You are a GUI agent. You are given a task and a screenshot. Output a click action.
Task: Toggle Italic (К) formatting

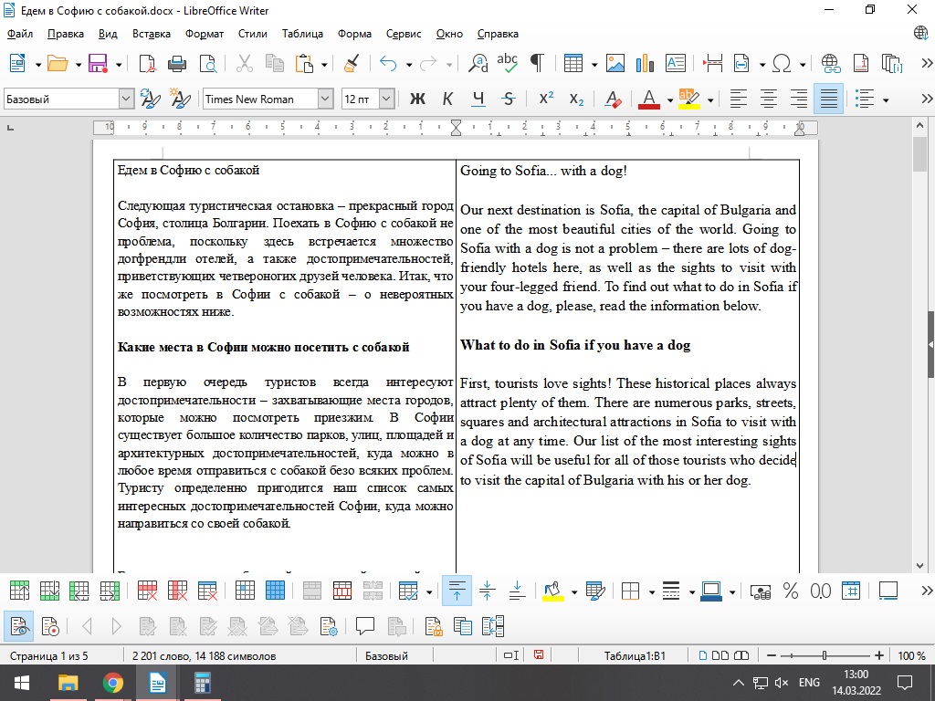click(447, 99)
